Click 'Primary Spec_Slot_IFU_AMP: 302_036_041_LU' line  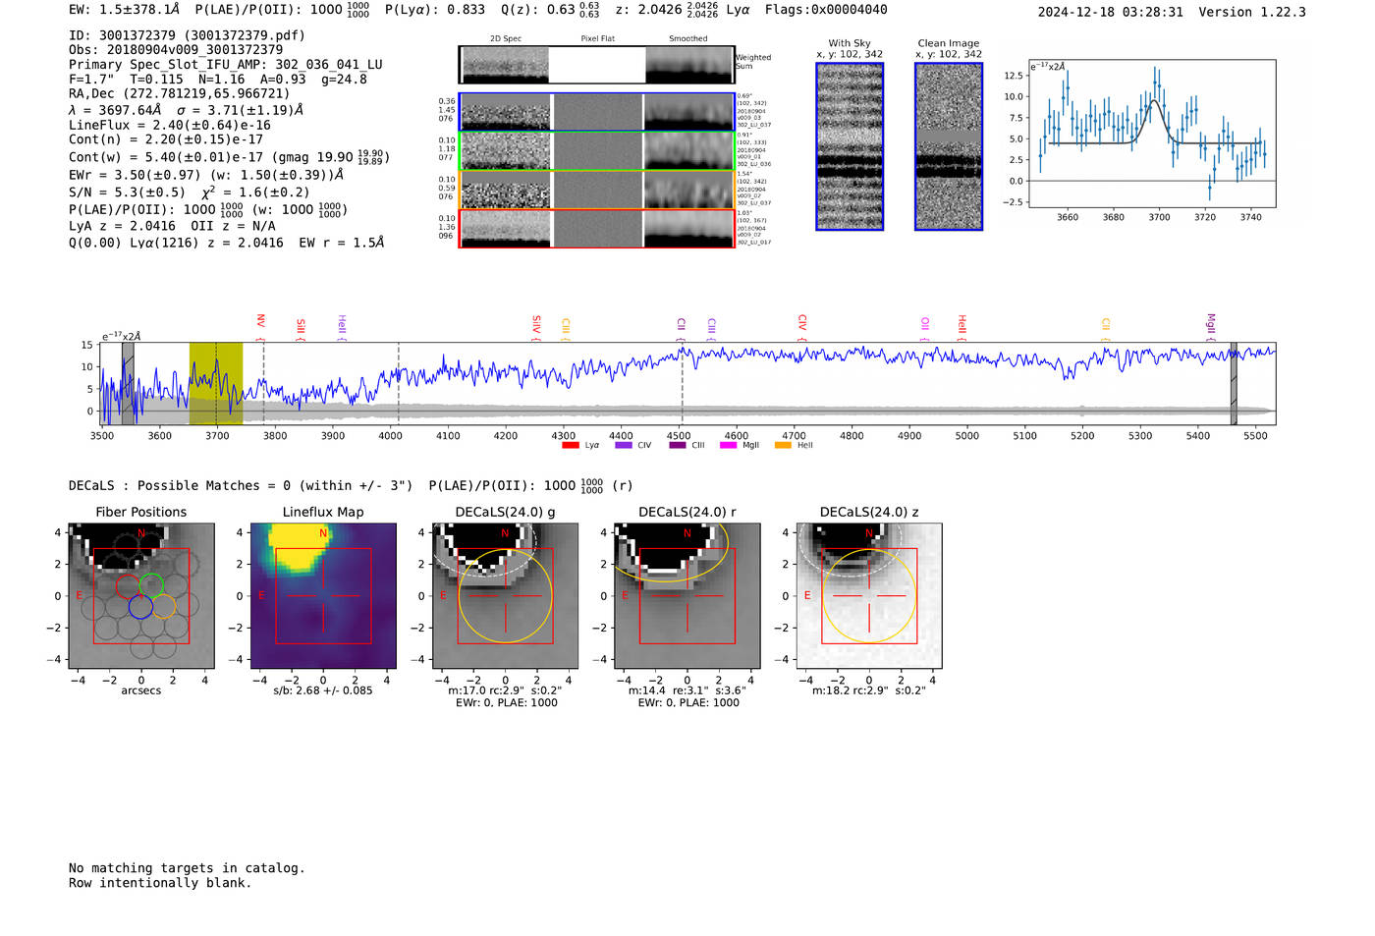click(x=226, y=65)
